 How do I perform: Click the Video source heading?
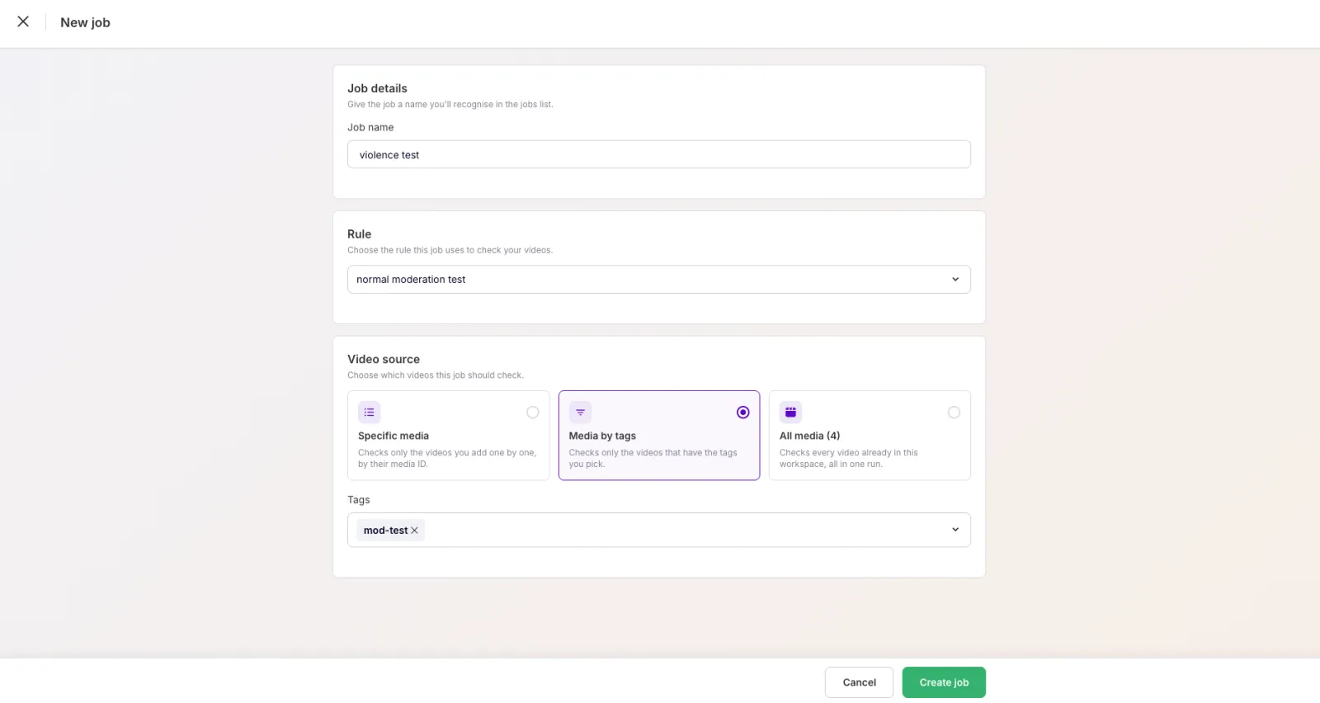384,359
